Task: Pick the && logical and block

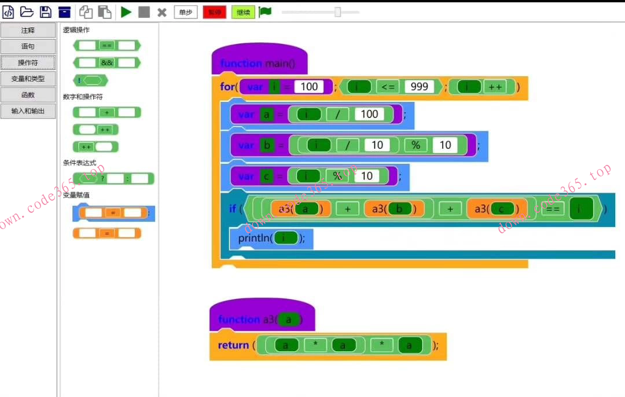Action: [107, 63]
